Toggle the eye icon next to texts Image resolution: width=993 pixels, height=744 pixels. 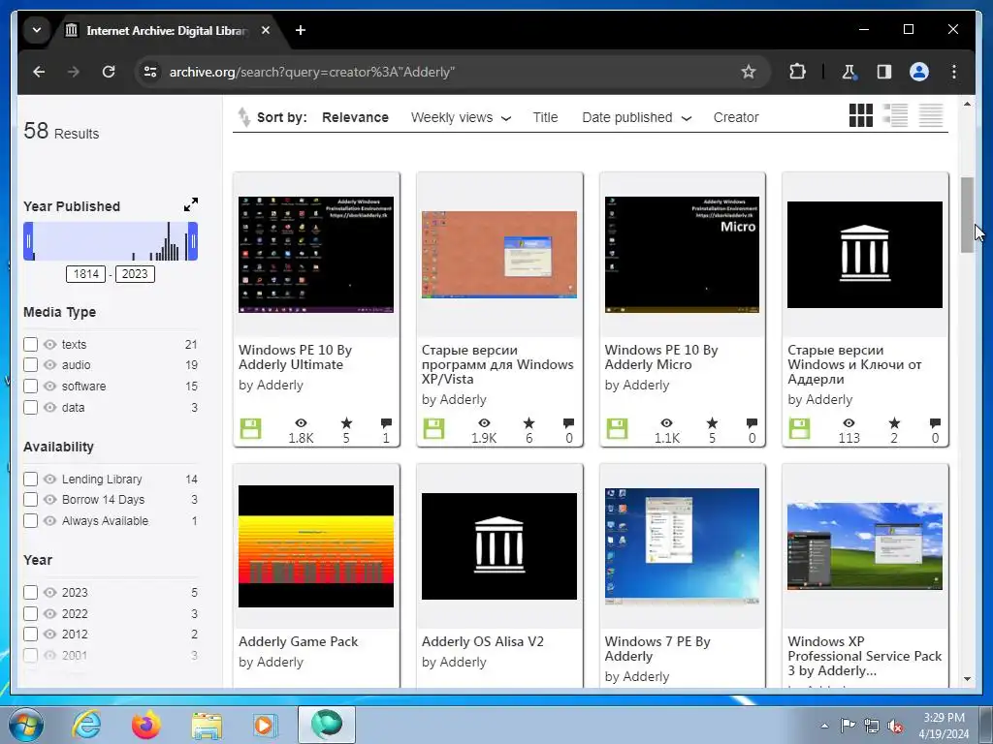pos(50,344)
